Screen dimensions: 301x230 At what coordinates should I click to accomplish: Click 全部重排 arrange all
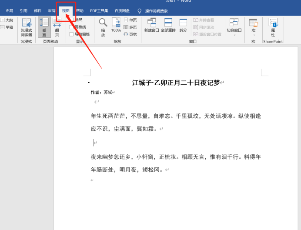click(168, 25)
